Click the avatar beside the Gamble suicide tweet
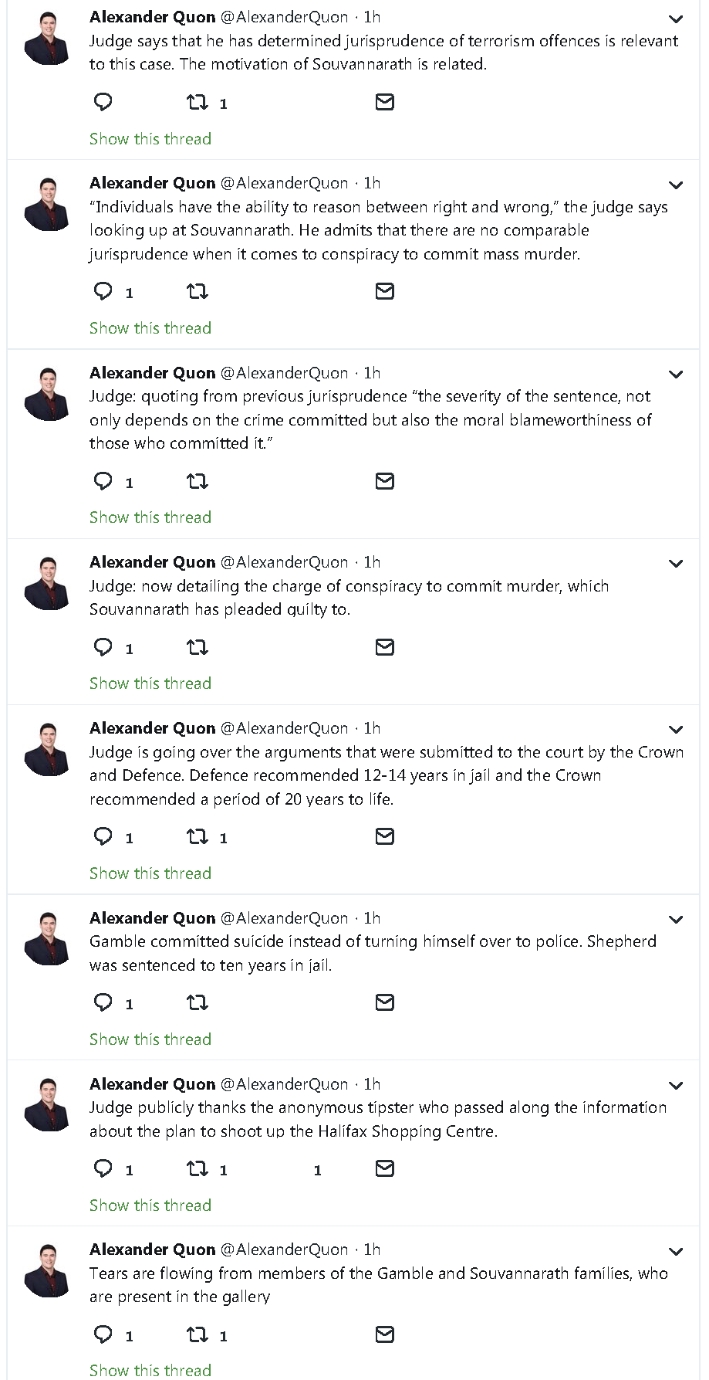 (47, 938)
